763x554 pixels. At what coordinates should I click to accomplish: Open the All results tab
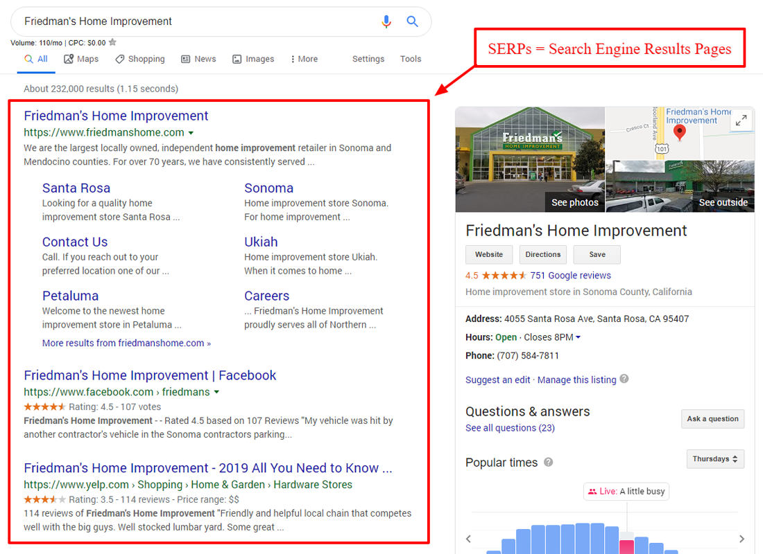(36, 59)
